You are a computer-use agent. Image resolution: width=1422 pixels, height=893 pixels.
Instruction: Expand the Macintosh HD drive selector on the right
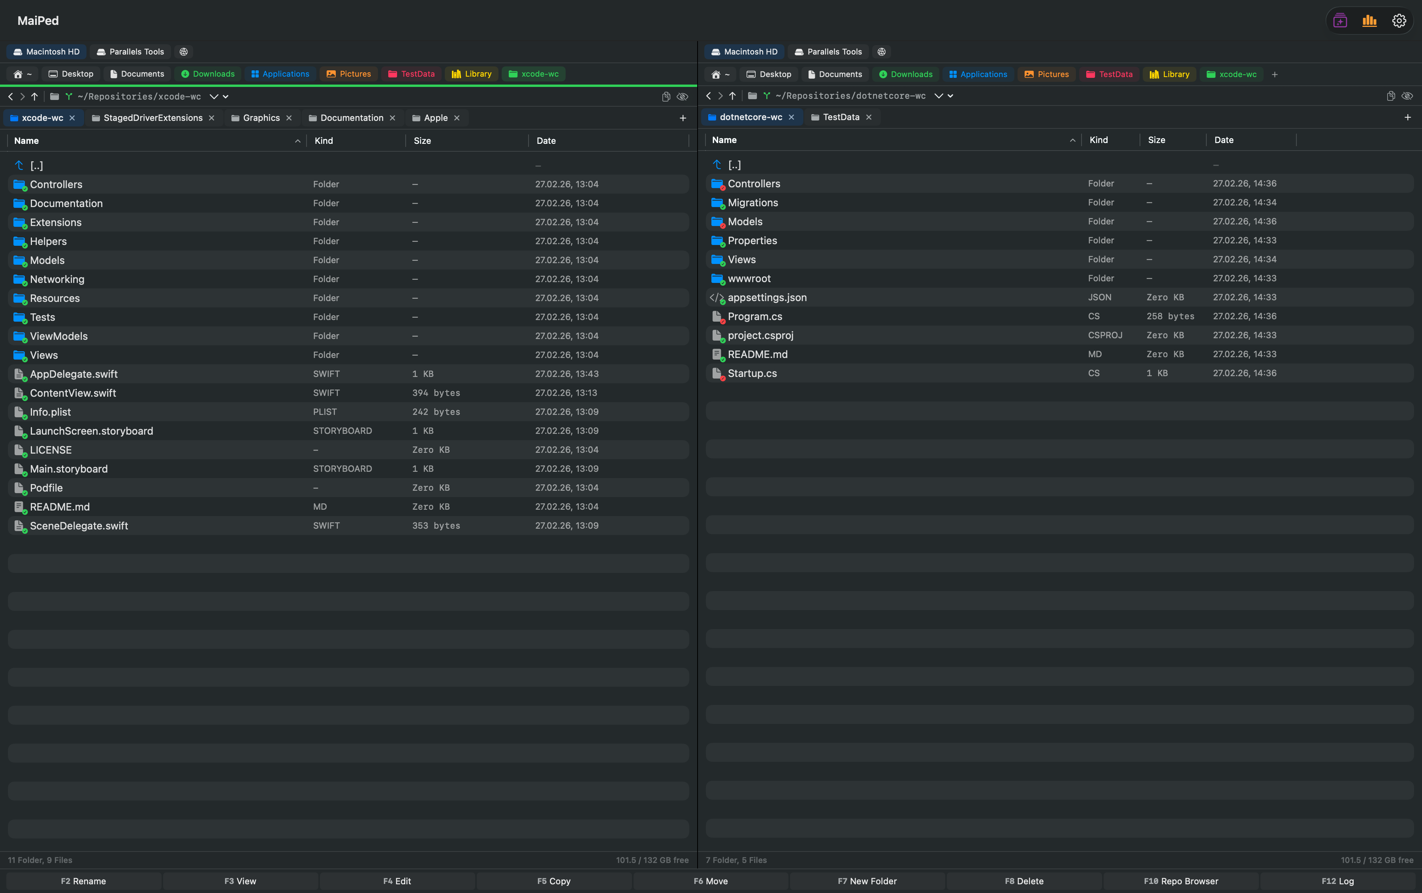[x=744, y=51]
